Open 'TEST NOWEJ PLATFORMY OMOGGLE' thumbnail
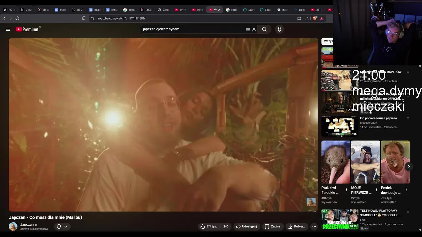 340,219
